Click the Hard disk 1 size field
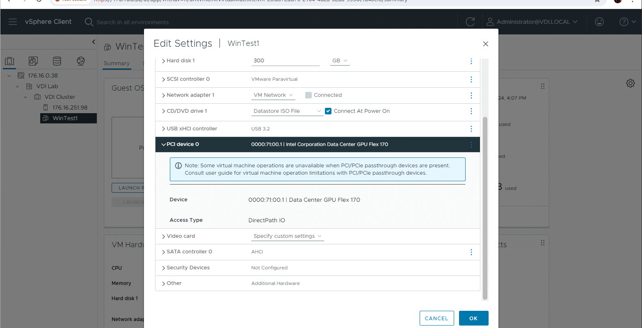Viewport: 642px width, 328px height. pyautogui.click(x=286, y=61)
